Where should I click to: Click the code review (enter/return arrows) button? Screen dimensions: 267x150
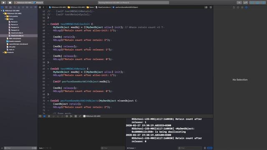[245, 2]
